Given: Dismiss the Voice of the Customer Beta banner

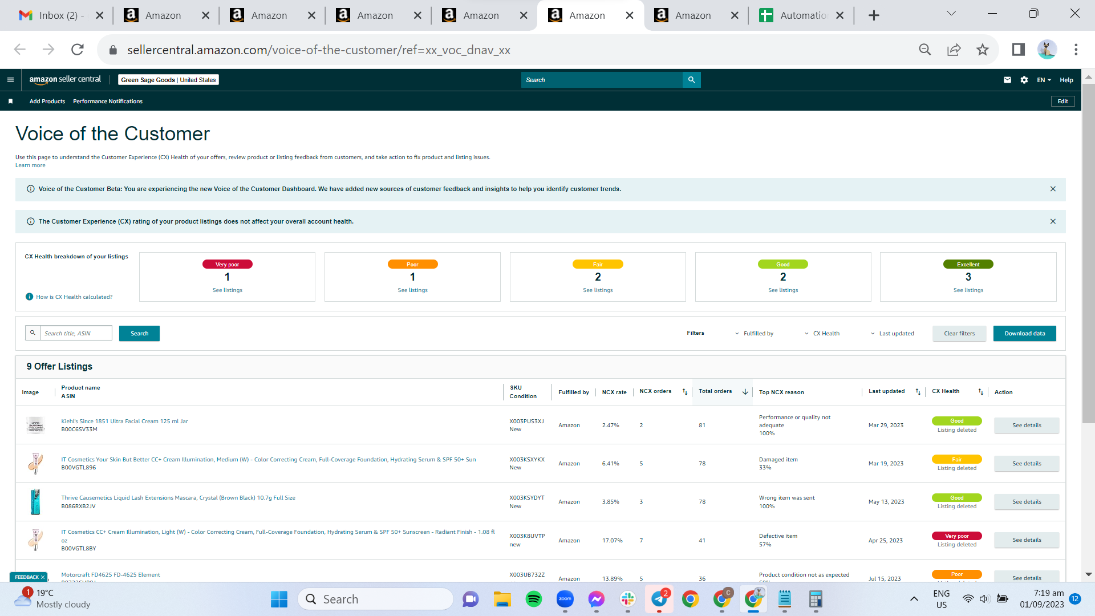Looking at the screenshot, I should tap(1053, 189).
